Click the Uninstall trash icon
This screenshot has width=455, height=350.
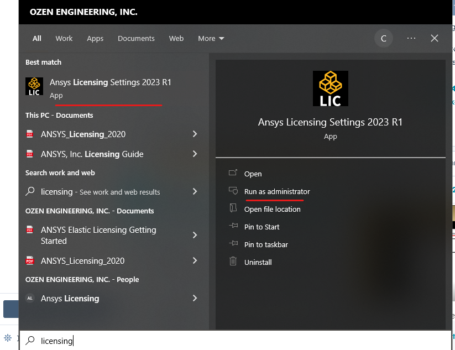[x=235, y=262]
